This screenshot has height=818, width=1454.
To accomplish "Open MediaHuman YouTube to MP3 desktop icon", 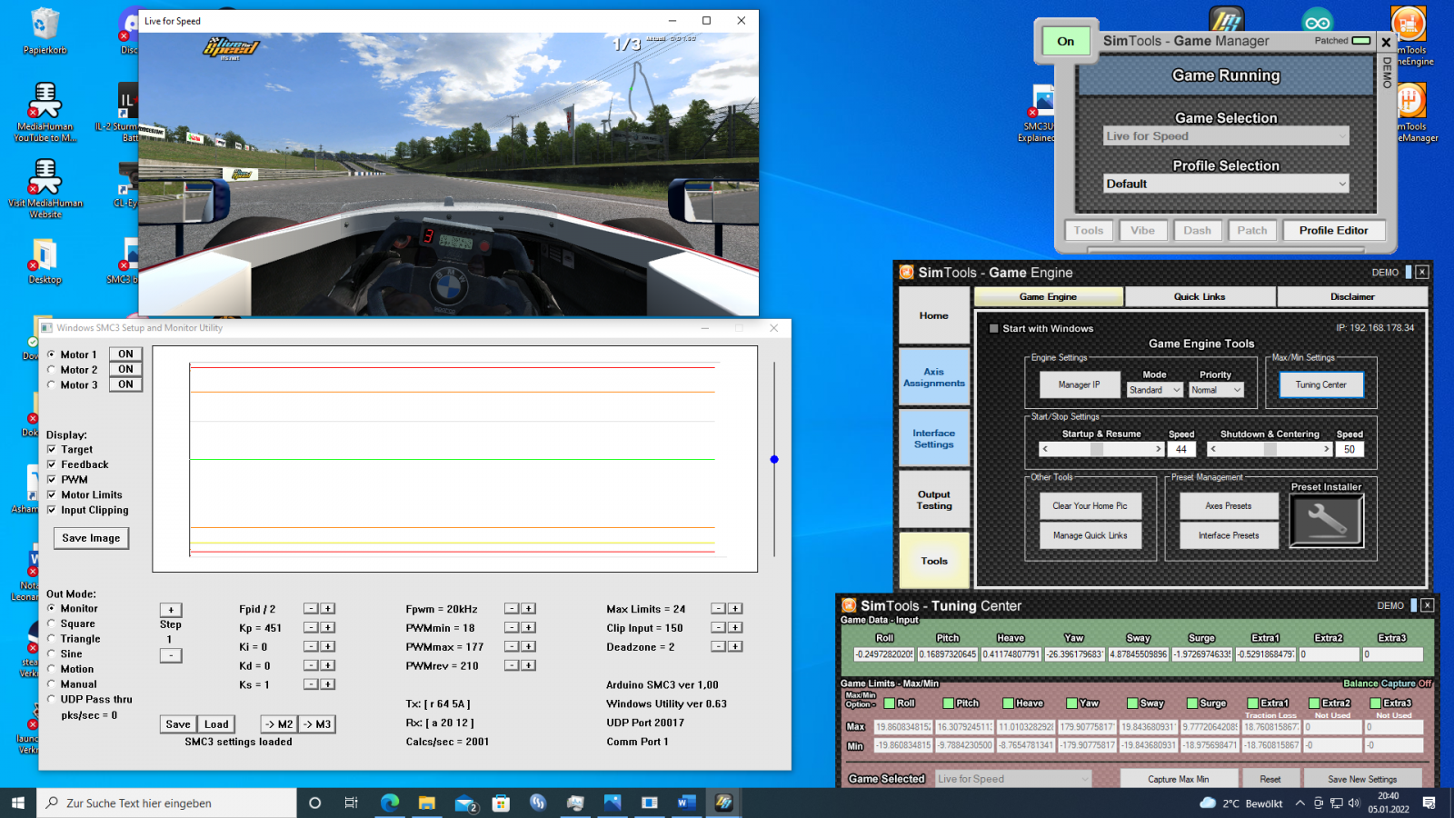I will [45, 111].
